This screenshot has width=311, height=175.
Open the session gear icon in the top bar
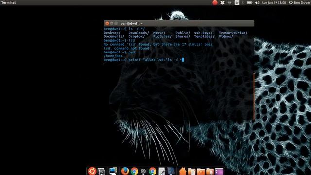pos(291,3)
